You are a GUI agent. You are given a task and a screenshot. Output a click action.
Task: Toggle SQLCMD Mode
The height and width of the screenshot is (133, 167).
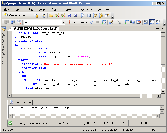pos(139,22)
